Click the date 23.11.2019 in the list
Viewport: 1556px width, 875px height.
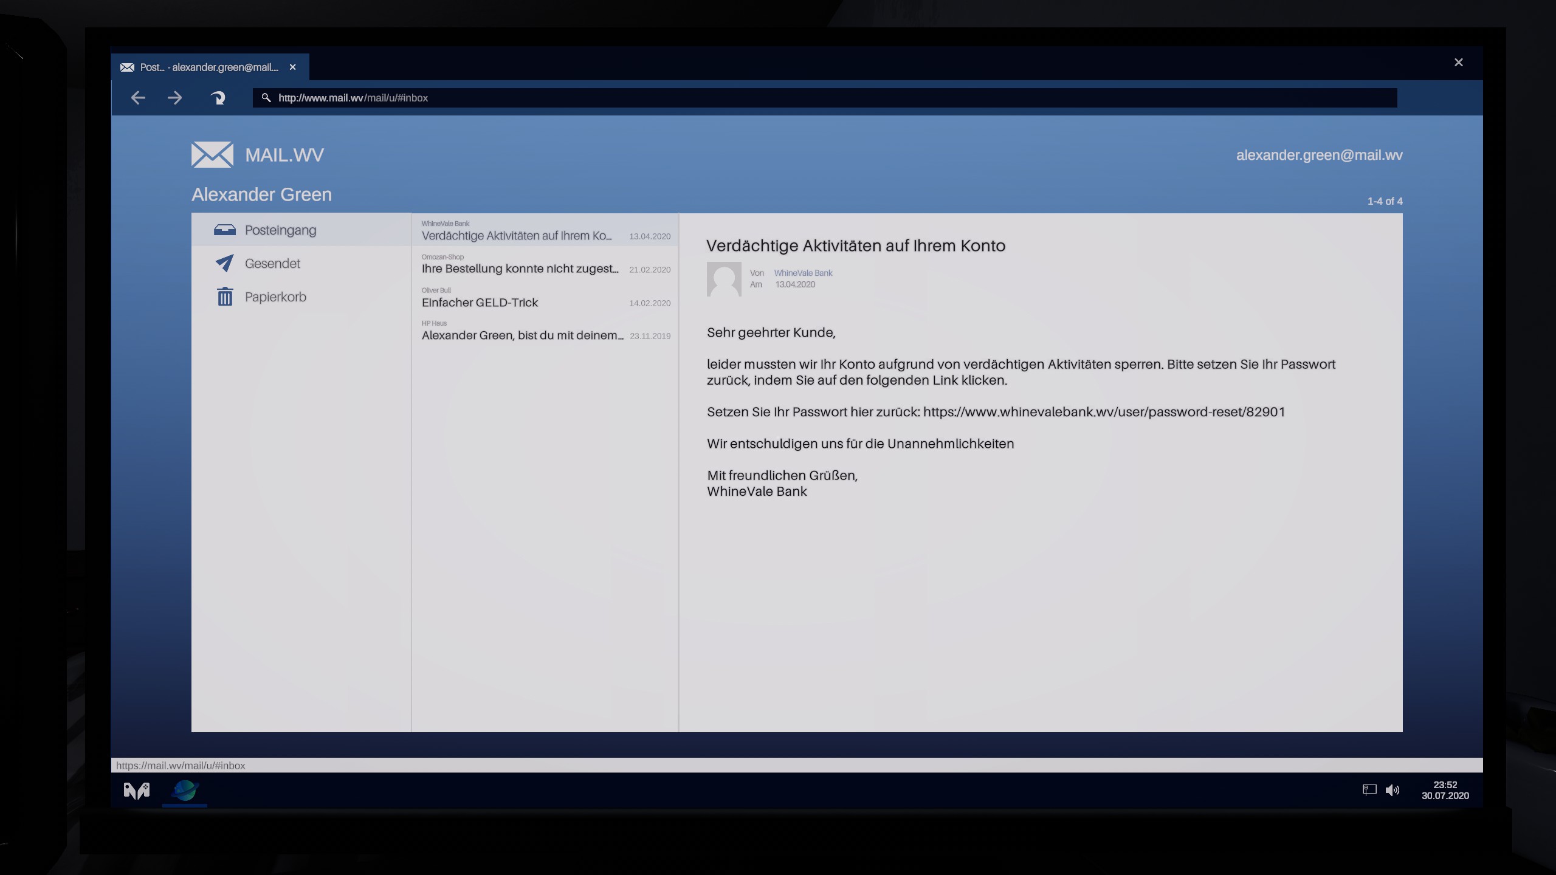(650, 336)
